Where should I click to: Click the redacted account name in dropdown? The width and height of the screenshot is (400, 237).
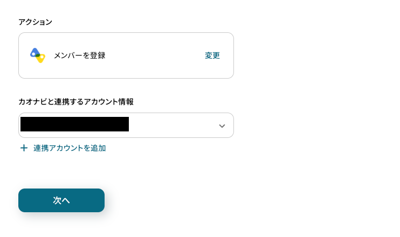(x=74, y=124)
